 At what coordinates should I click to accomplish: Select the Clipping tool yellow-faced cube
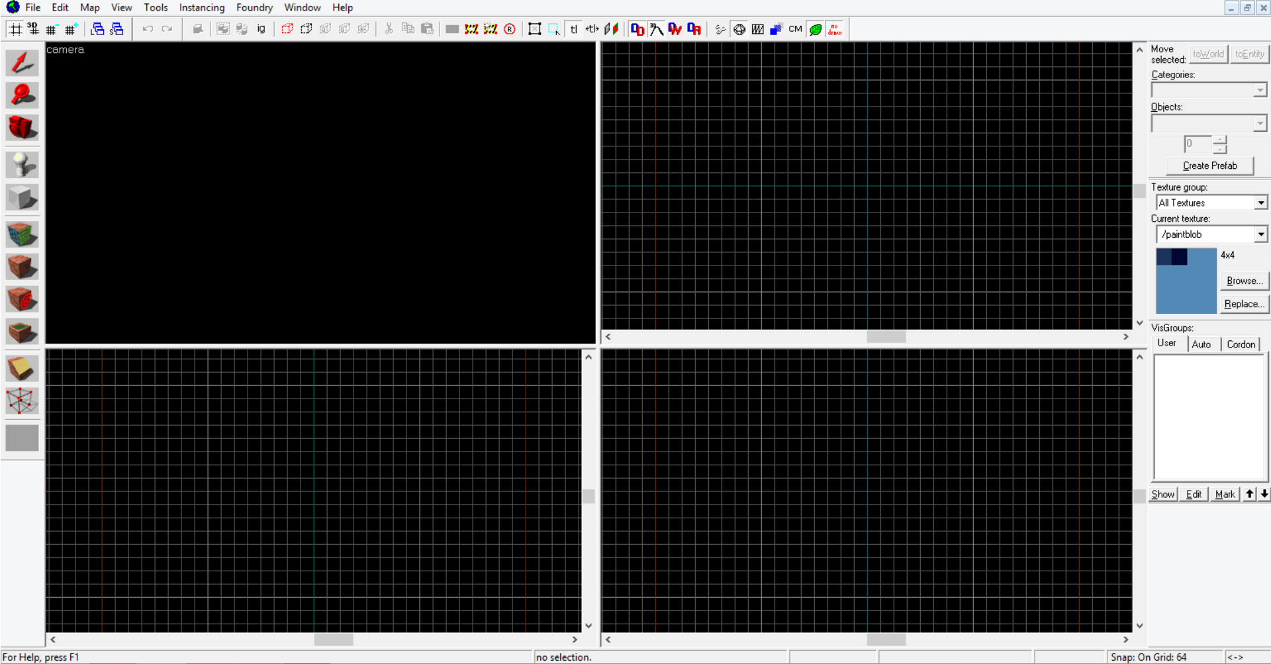[22, 369]
